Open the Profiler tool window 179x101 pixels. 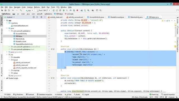point(58,95)
